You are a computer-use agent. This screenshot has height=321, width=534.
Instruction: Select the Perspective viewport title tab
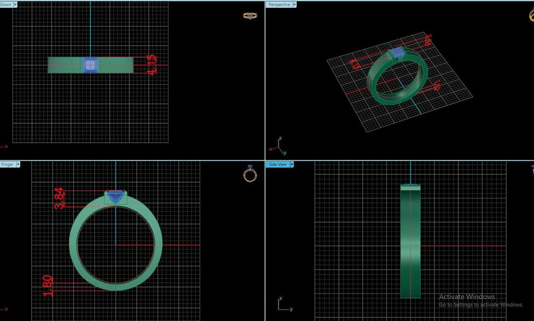(280, 4)
